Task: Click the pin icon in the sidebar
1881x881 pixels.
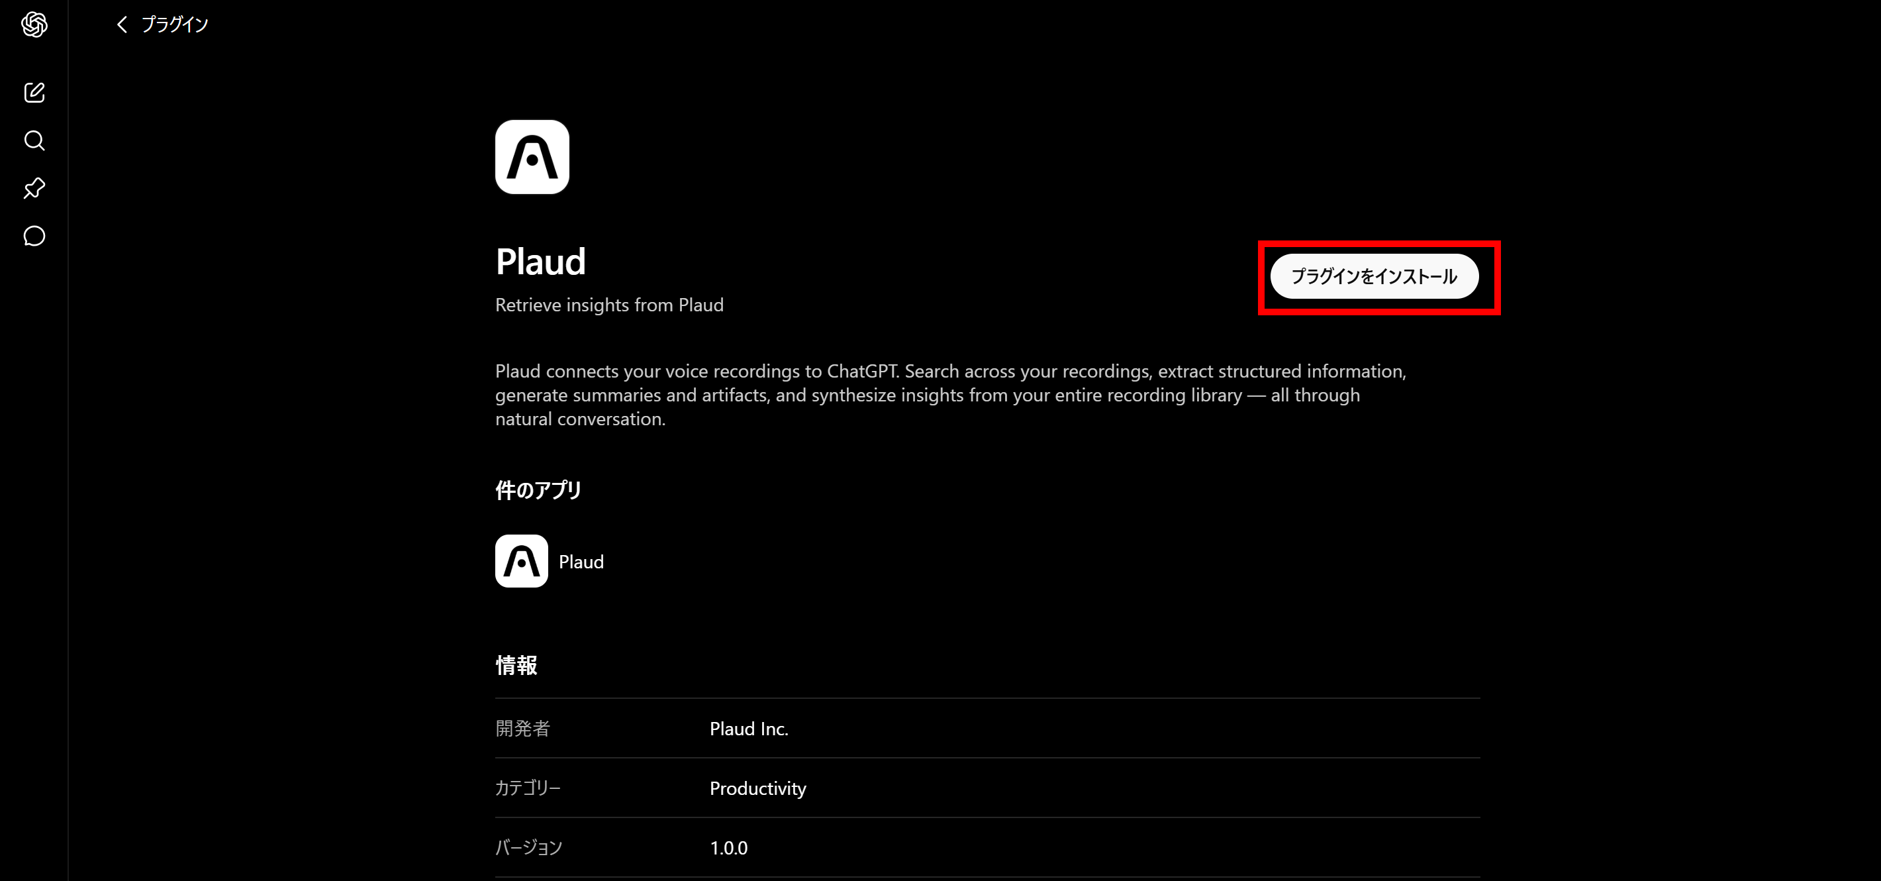Action: (34, 189)
